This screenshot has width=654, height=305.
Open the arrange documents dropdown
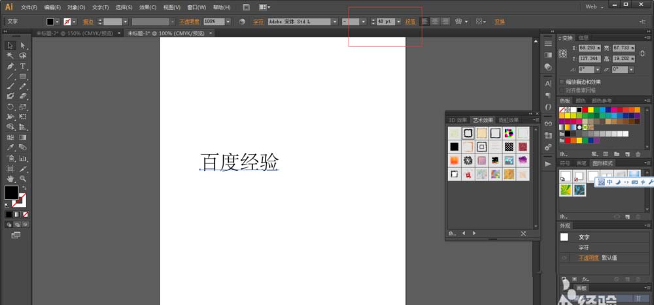(264, 7)
